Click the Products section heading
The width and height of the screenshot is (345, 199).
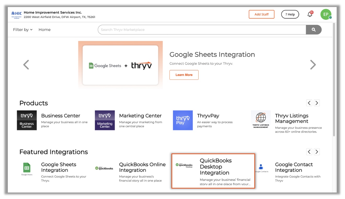click(x=34, y=103)
